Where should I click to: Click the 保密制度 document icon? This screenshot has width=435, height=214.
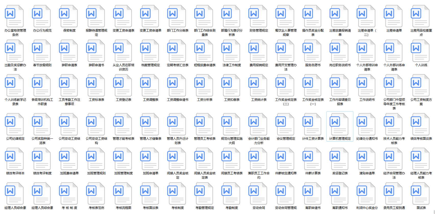click(68, 16)
